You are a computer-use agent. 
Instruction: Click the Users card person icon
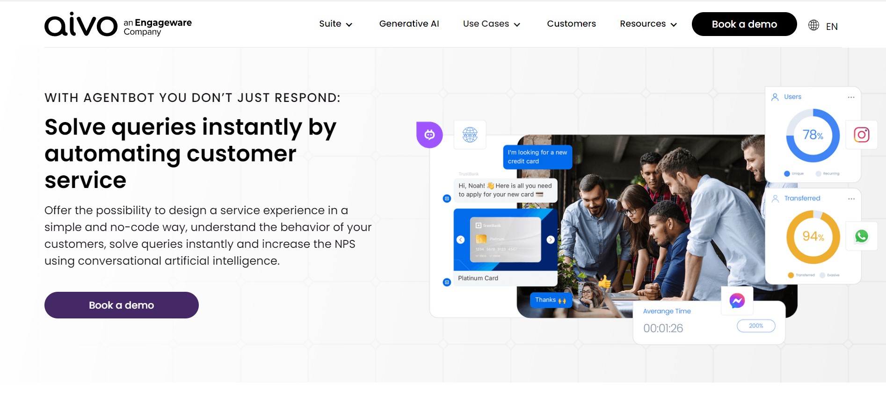click(775, 97)
